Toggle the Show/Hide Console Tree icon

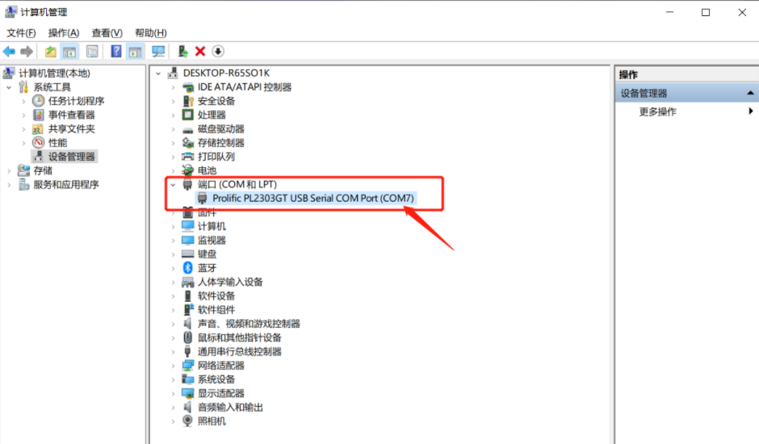click(x=69, y=52)
